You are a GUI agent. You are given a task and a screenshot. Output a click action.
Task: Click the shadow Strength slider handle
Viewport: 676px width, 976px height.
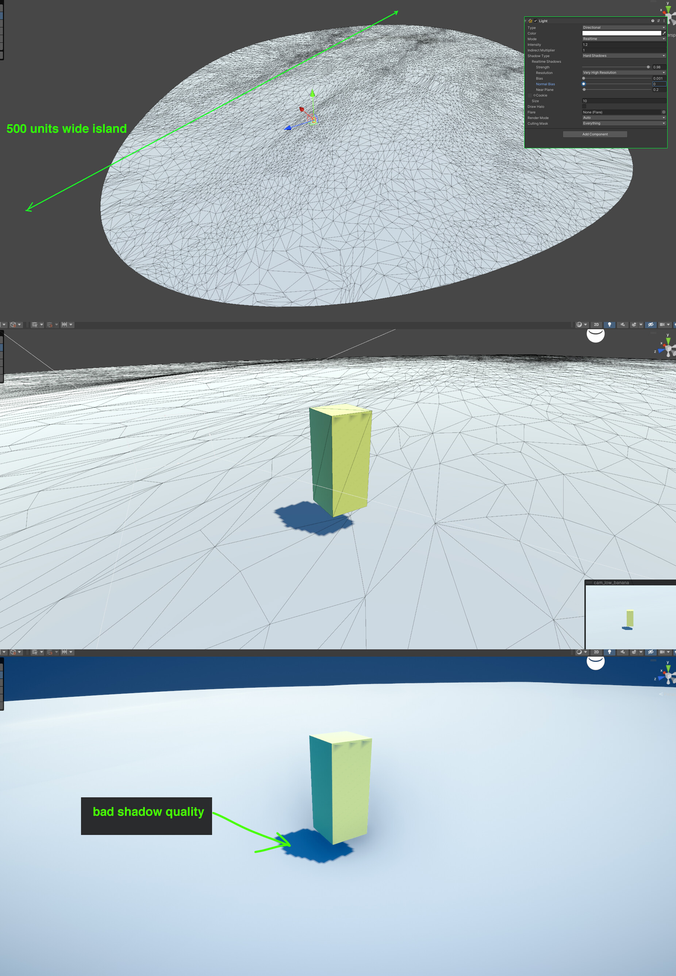click(x=649, y=67)
